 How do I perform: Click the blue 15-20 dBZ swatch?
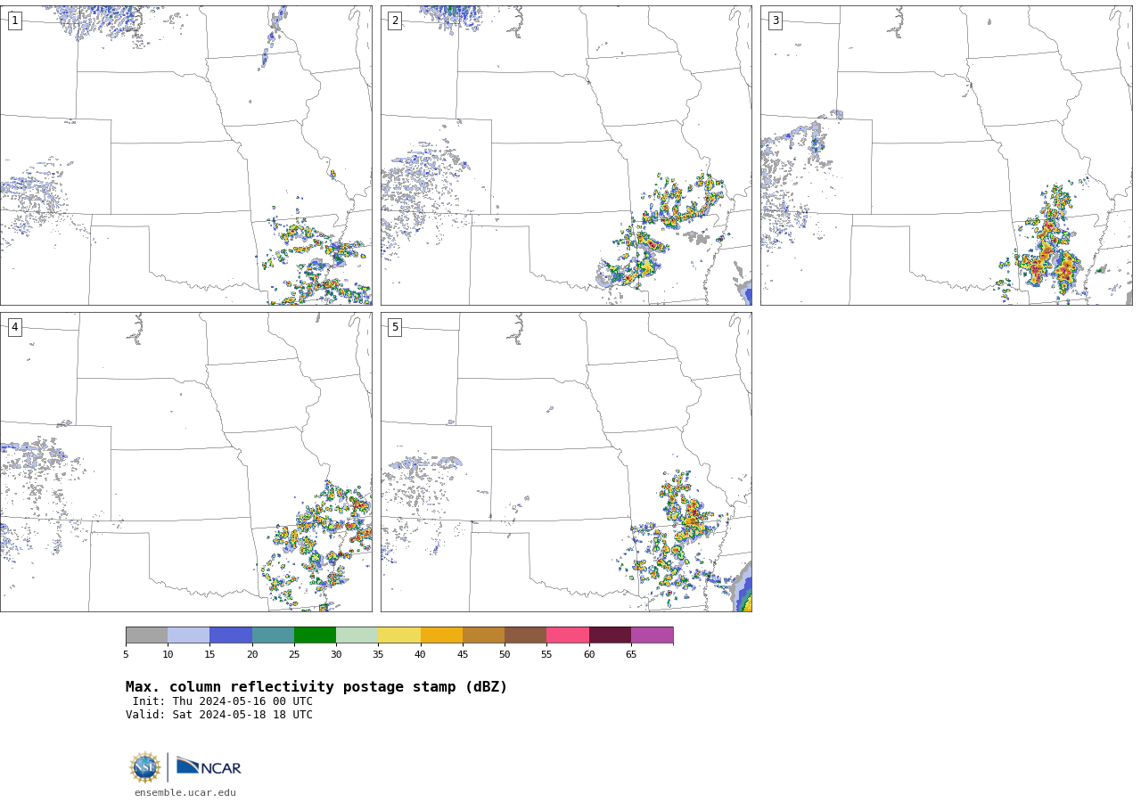[x=231, y=635]
